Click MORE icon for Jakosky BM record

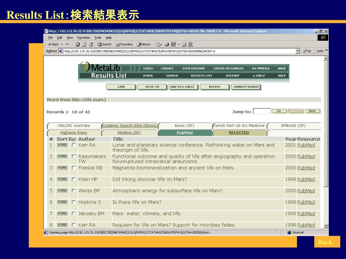pos(62,213)
